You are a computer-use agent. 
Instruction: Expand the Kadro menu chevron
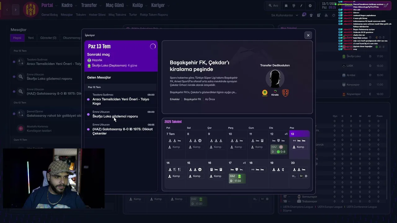[x=76, y=6]
